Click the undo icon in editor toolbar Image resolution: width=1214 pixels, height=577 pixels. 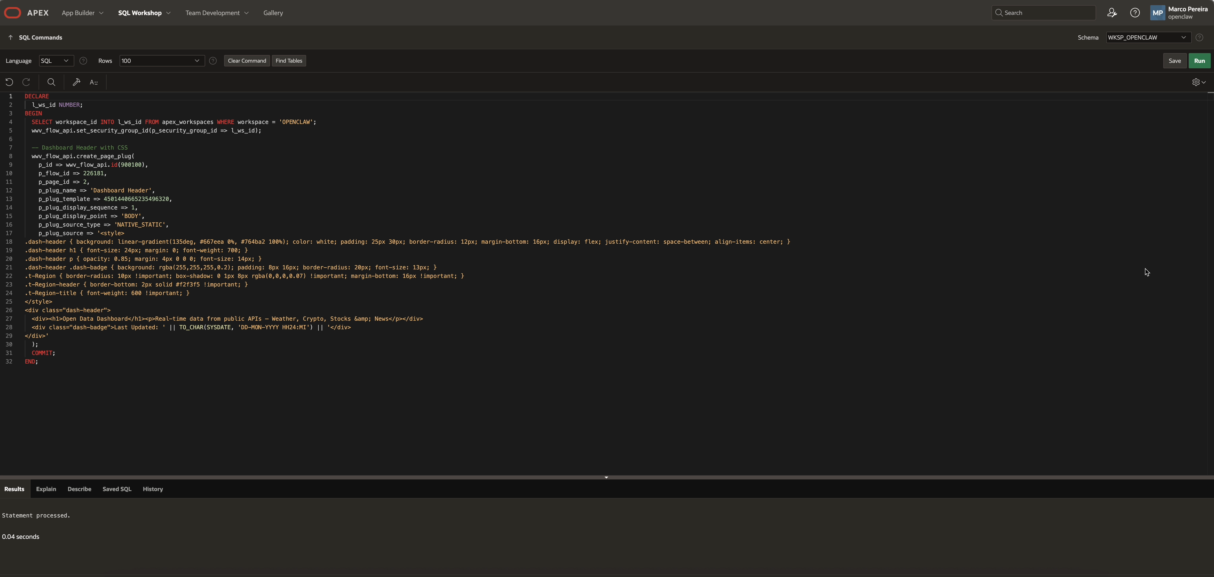point(9,82)
